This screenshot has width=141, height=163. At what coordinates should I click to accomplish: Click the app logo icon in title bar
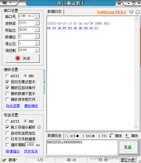5,3
